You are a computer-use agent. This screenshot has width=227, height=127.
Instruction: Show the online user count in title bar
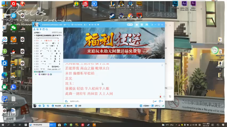pos(85,25)
